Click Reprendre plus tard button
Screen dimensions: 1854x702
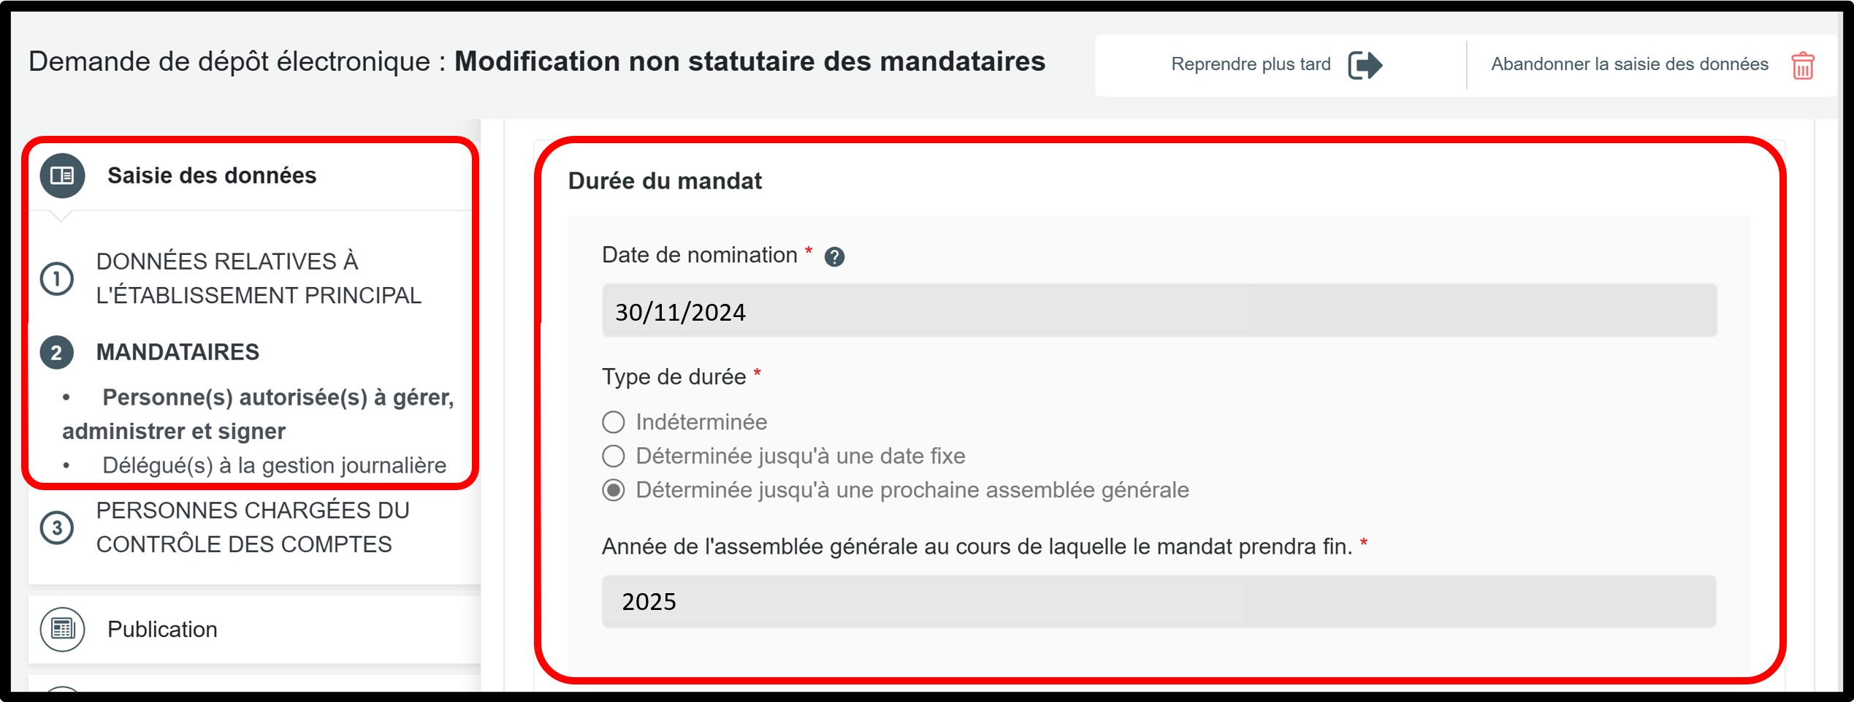click(x=1251, y=64)
